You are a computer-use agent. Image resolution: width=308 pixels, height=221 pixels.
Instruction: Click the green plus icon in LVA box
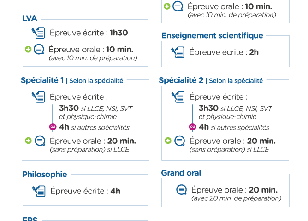click(x=28, y=49)
